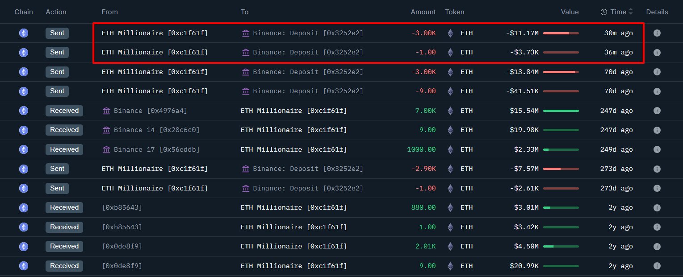Screen dimensions: 683x277
Task: Click the Received badge on the 1000.00 ETH row
Action: point(64,149)
